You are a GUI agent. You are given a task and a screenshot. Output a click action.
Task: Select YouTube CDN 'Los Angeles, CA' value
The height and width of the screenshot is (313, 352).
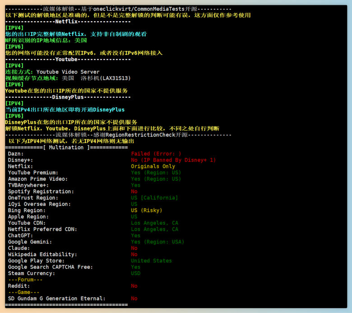(155, 223)
